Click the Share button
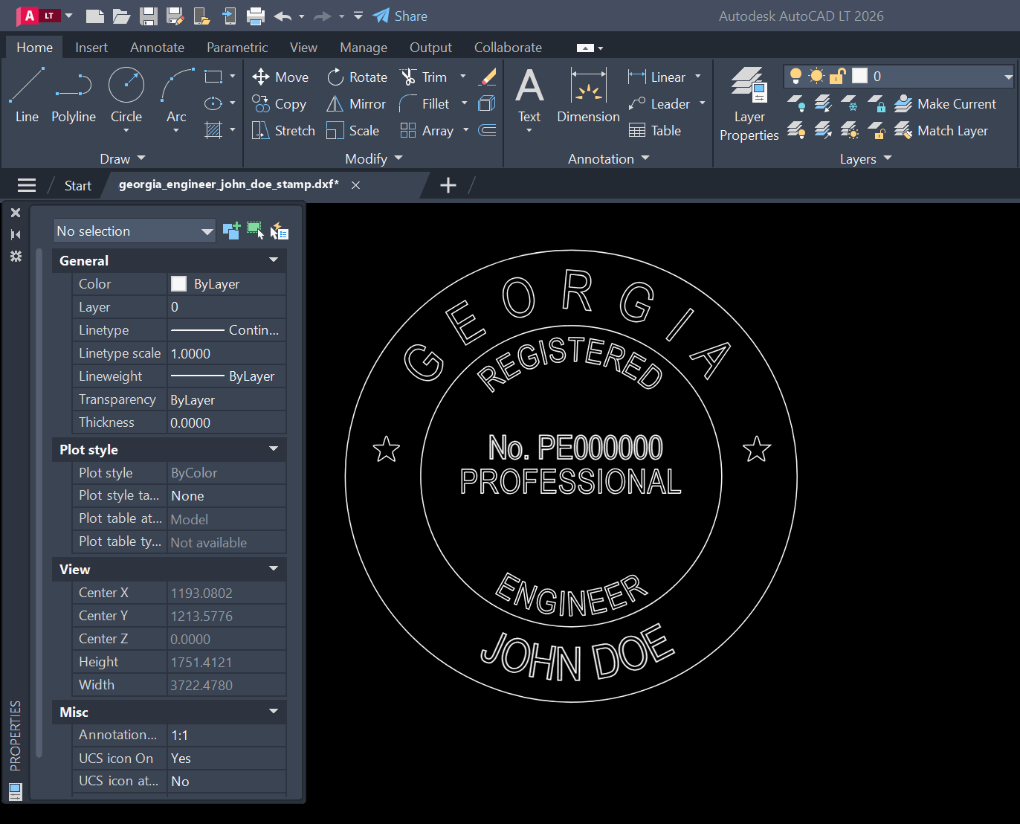The image size is (1020, 824). [x=400, y=16]
